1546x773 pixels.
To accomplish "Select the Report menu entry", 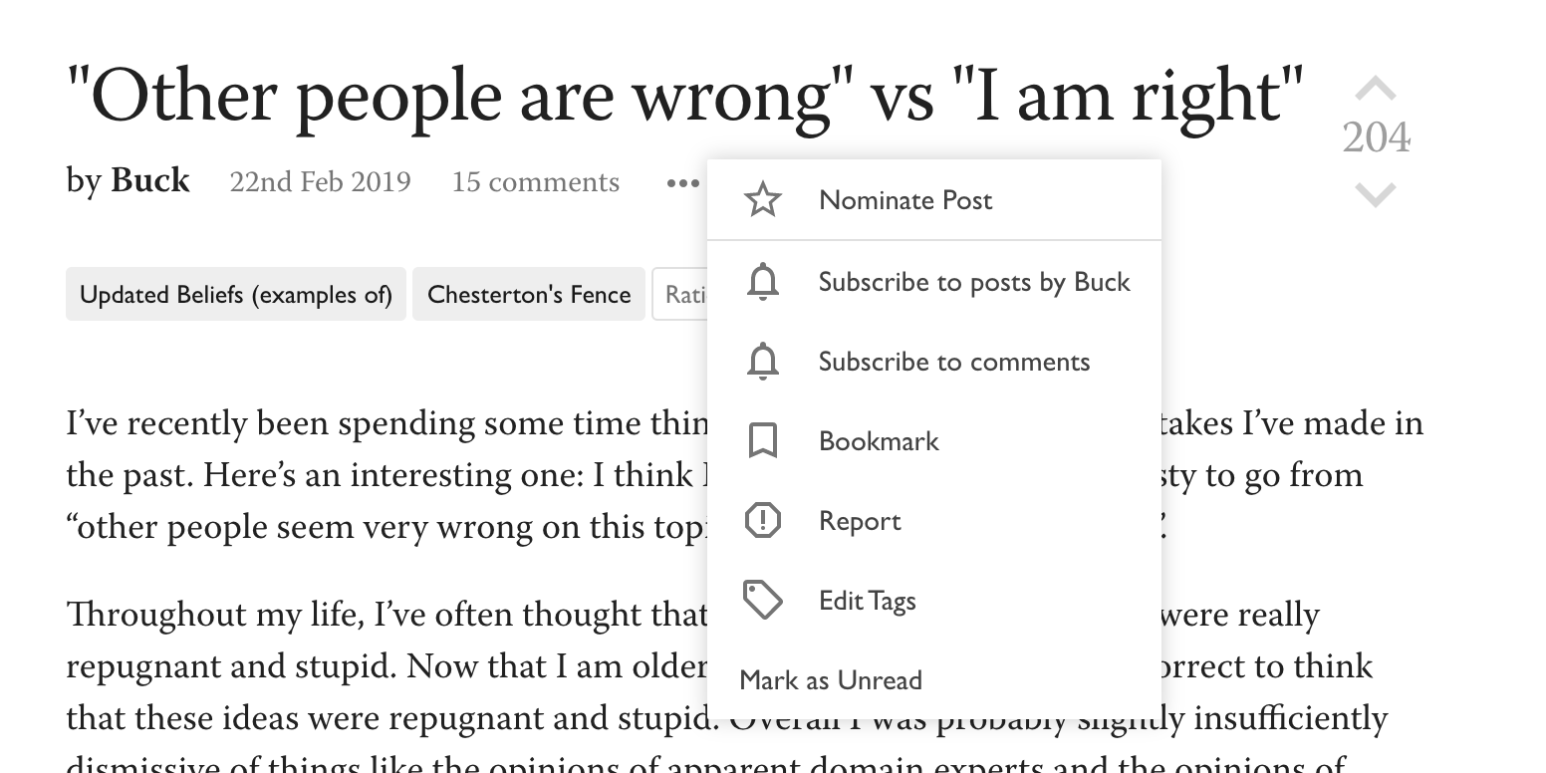I will pos(859,521).
